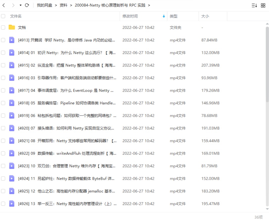The height and width of the screenshot is (221, 269).
Task: Select file name '[4916] 03 引导器作用'
Action: pos(67,78)
